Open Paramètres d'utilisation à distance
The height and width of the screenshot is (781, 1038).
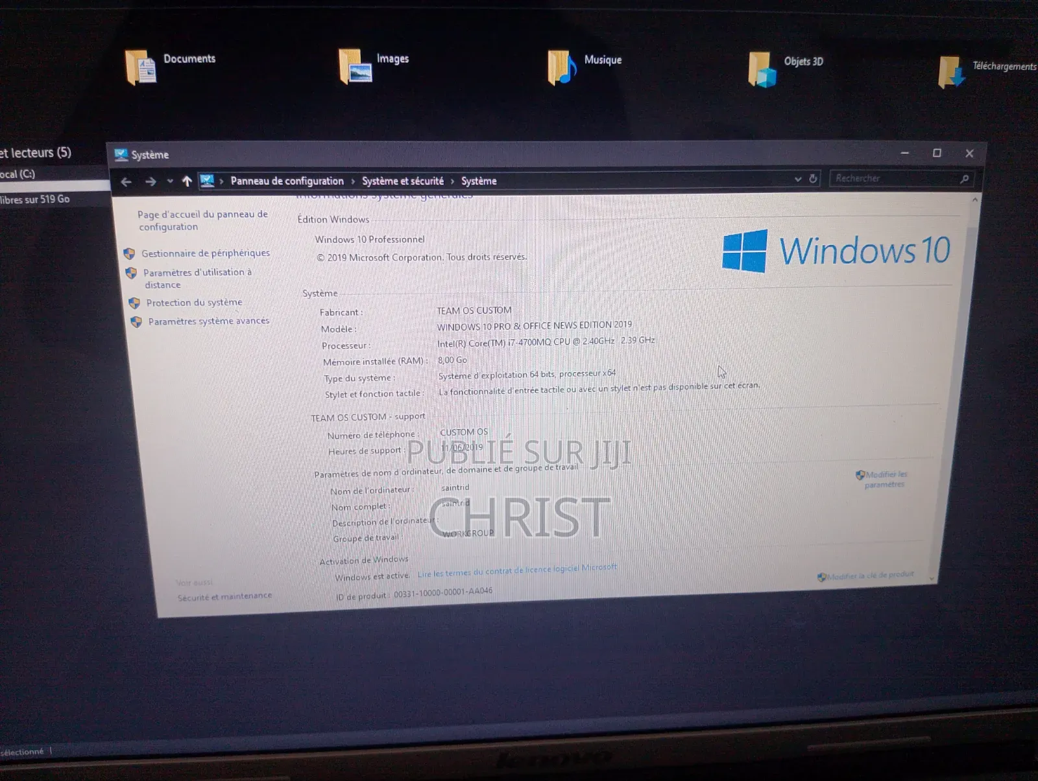coord(197,279)
